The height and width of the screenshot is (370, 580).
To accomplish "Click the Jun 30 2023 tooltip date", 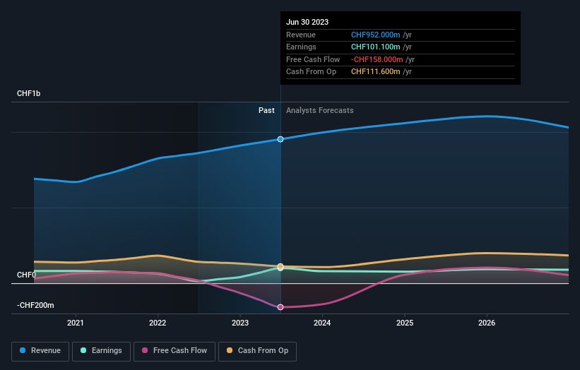I will (x=307, y=22).
